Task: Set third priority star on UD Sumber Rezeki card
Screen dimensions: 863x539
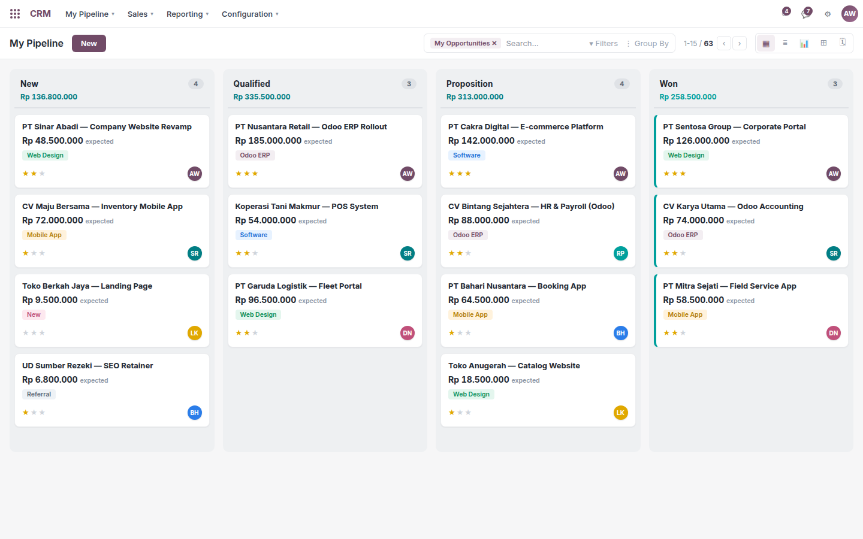Action: (x=42, y=413)
